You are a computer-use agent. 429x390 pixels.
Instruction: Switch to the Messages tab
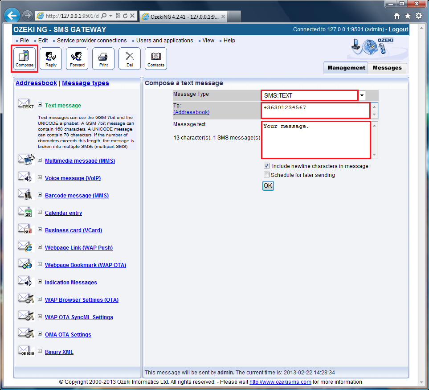click(387, 68)
